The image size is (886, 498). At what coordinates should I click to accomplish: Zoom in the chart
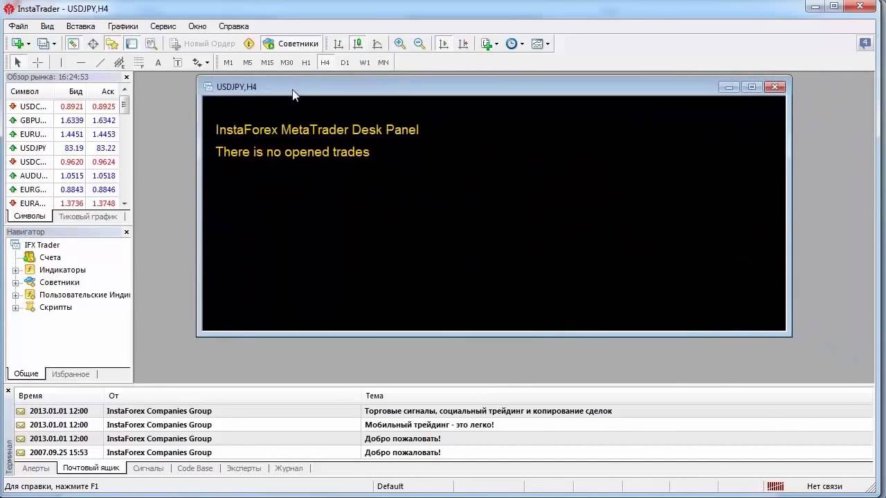[400, 44]
